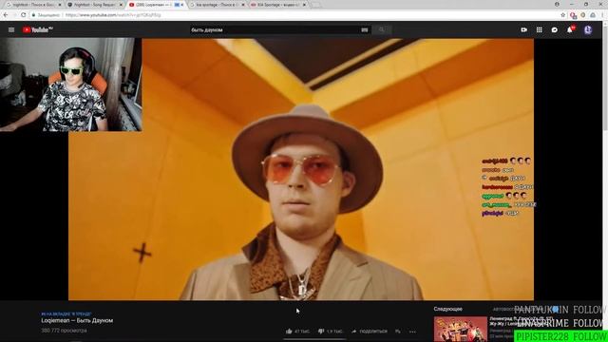Screen dimensions: 608x342
Task: Click the title 'Loqiemean — Быть Дауном'
Action: point(77,321)
